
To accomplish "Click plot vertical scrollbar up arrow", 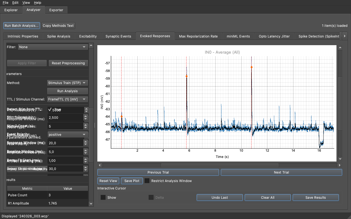I will point(340,48).
